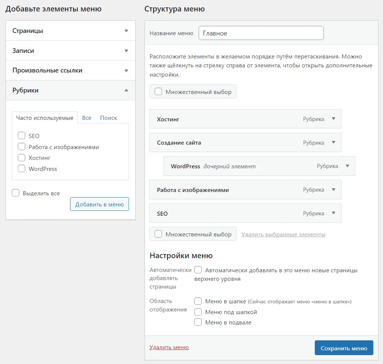This screenshot has width=383, height=364.
Task: Select the Создание сайта menu item title
Action: (x=179, y=143)
